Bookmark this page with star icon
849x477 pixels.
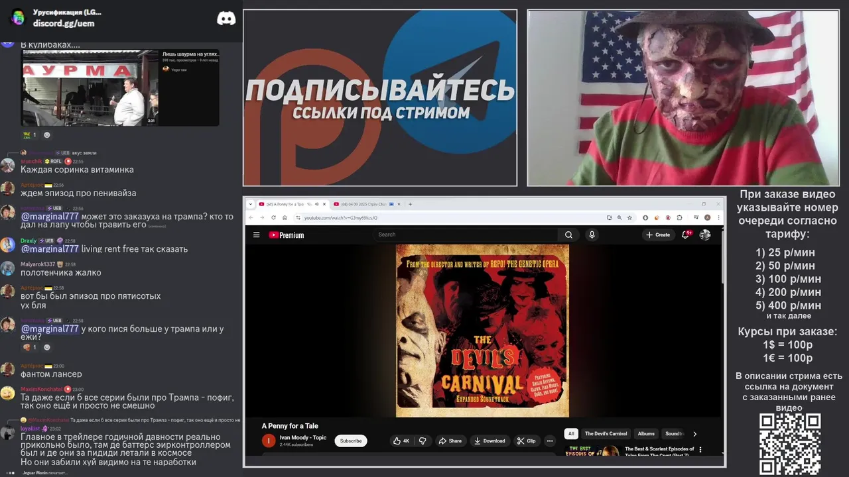(x=629, y=217)
